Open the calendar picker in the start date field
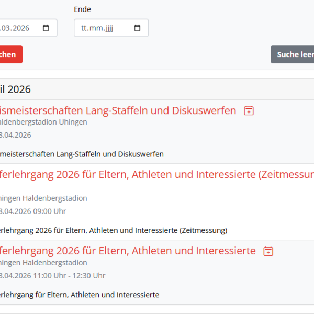The height and width of the screenshot is (314, 314). click(x=46, y=28)
